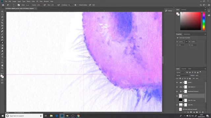Viewport: 211px width, 118px height.
Task: Click the add layer mask icon
Action: click(191, 112)
